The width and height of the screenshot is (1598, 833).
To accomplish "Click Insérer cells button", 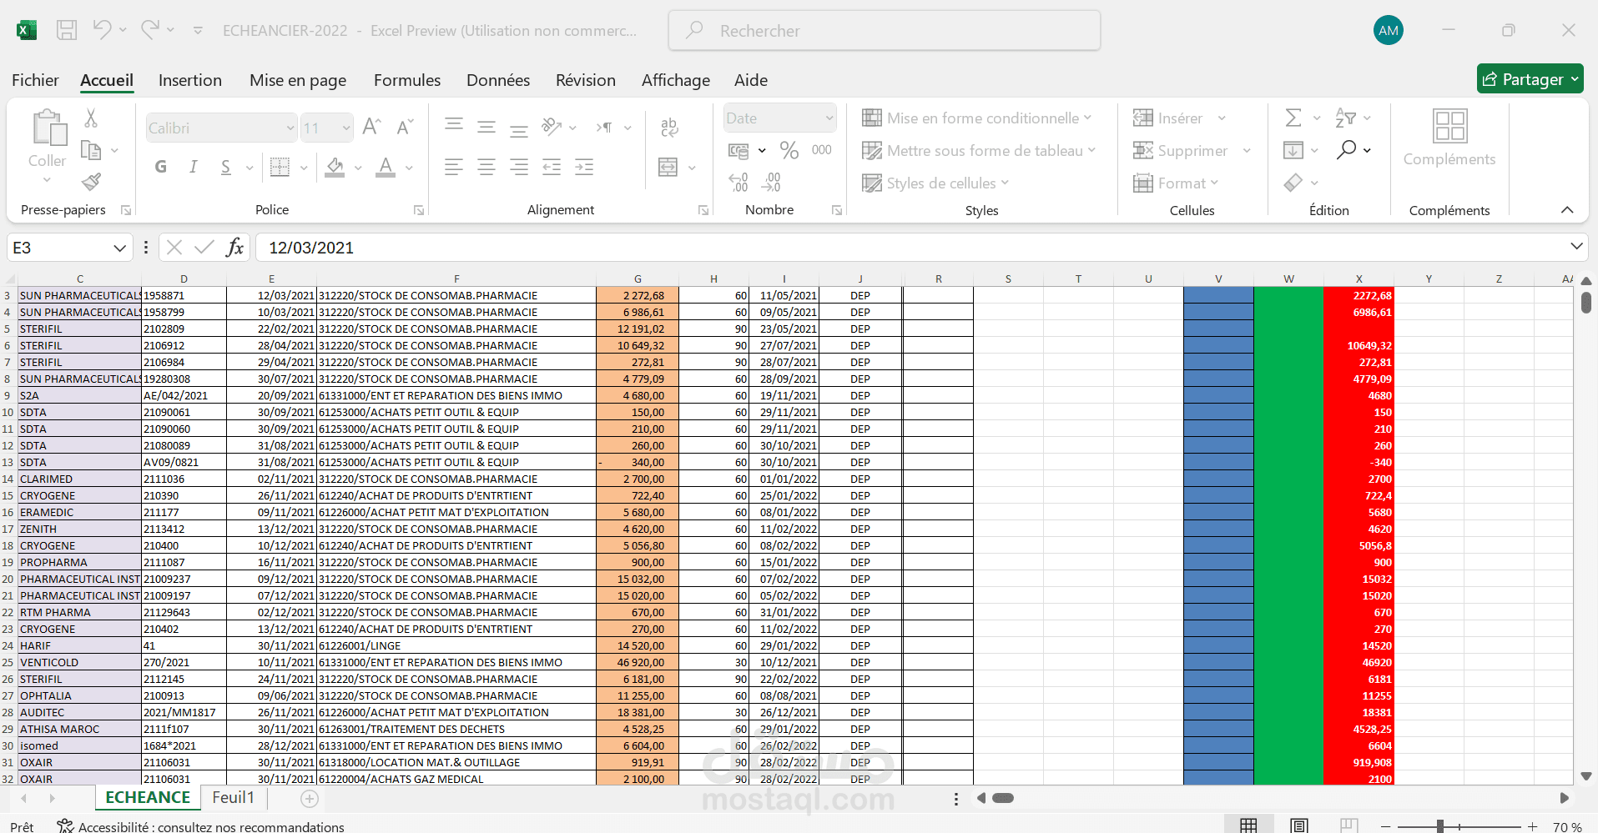I will (x=1168, y=118).
